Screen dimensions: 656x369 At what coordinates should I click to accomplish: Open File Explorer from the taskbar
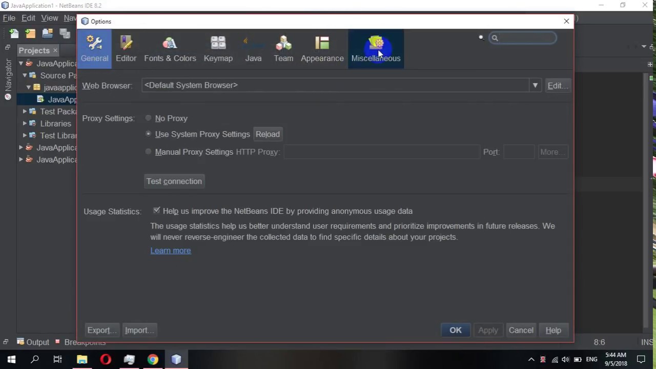[82, 359]
